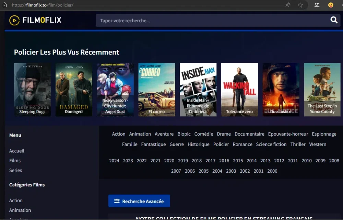Image resolution: width=343 pixels, height=220 pixels.
Task: Select year 2008 filter
Action: point(334,161)
